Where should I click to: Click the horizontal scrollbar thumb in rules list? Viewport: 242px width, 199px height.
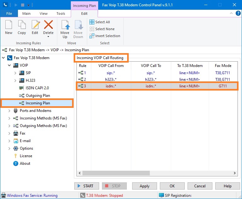[x=116, y=173]
